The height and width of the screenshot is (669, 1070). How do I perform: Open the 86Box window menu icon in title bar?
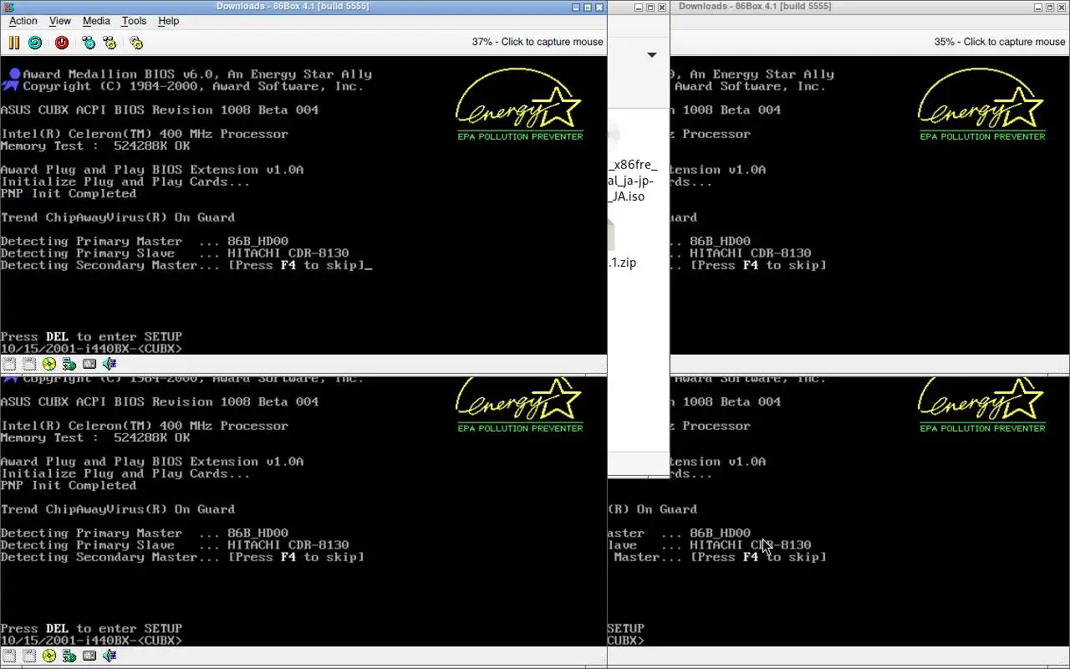coord(8,7)
